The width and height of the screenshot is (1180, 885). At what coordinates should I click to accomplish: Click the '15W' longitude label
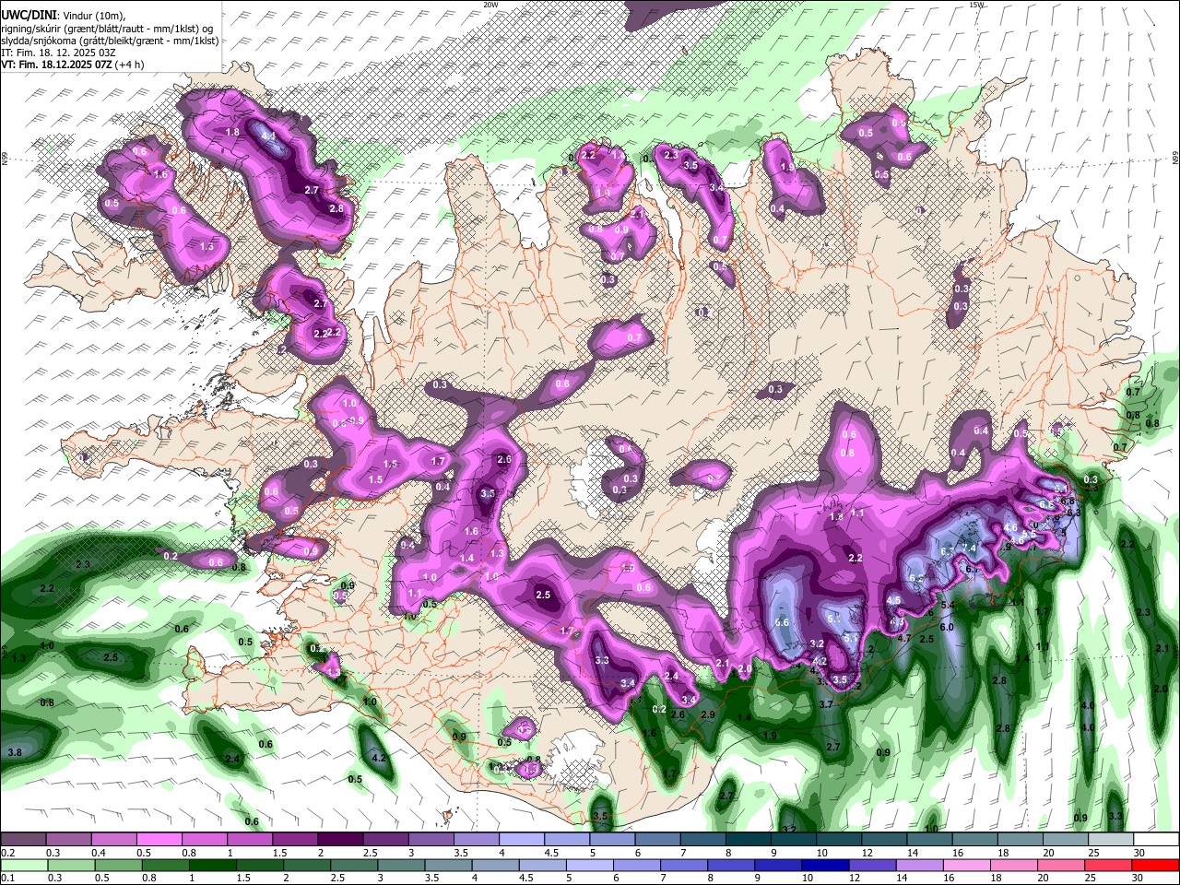click(x=976, y=5)
